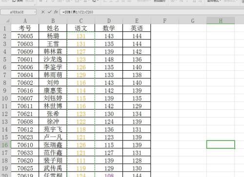244x177 pixels.
Task: Open the insert function fx dialog
Action: (x=56, y=12)
